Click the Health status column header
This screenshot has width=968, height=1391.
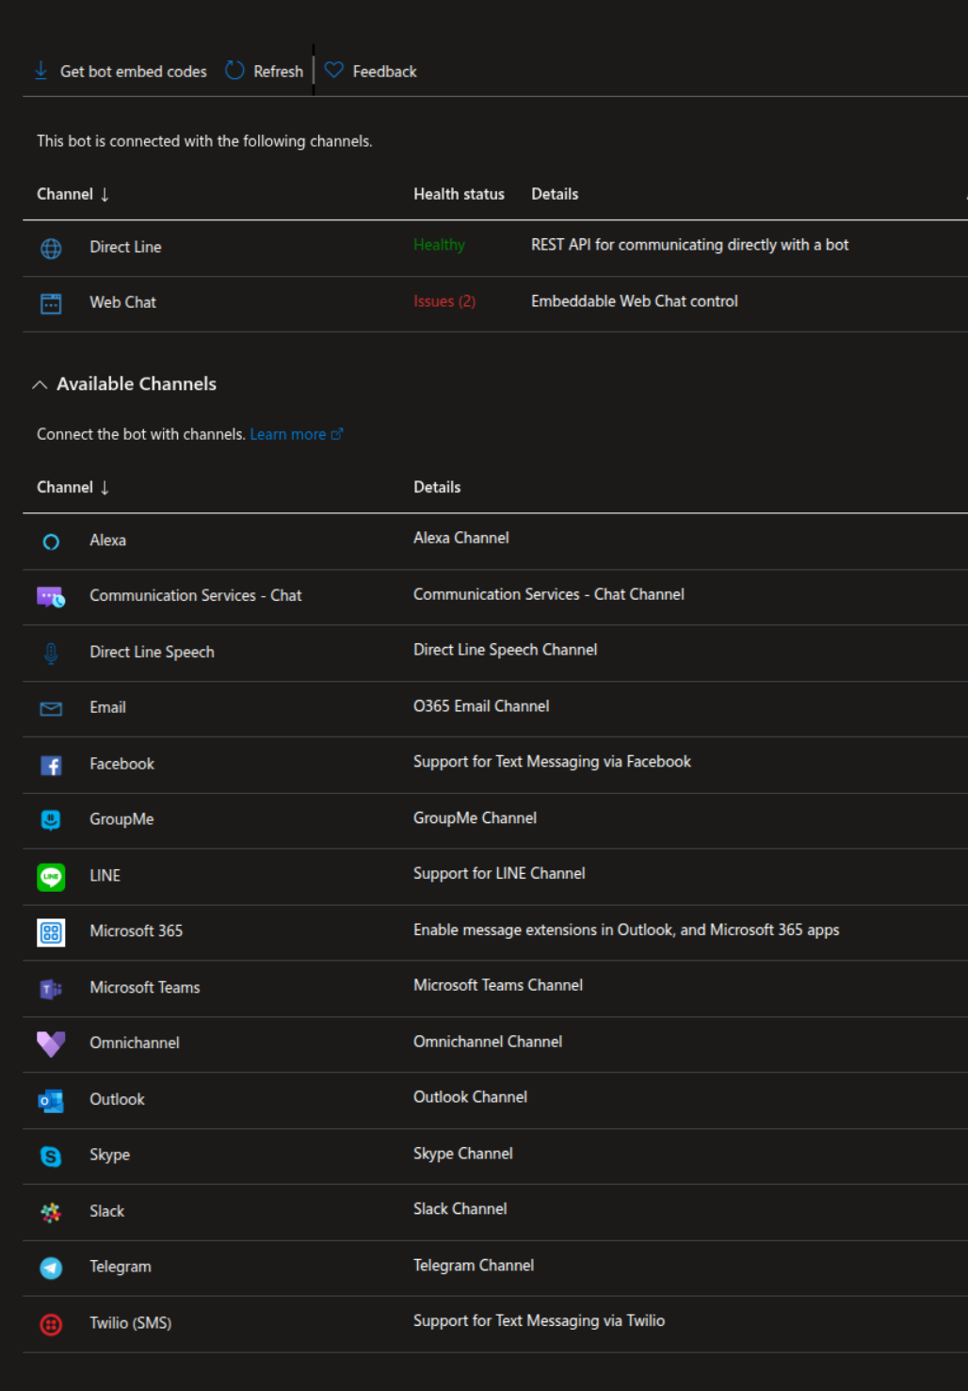[x=459, y=194]
